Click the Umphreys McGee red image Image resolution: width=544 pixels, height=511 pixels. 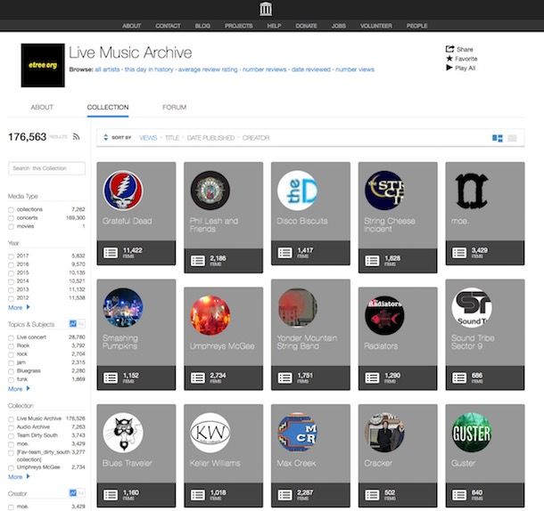click(210, 315)
